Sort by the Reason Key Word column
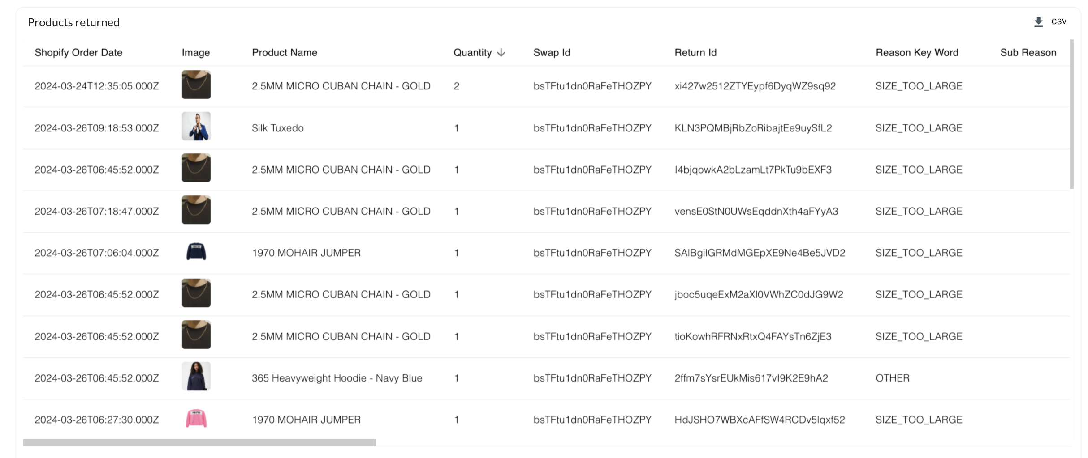The width and height of the screenshot is (1088, 458). (x=917, y=53)
